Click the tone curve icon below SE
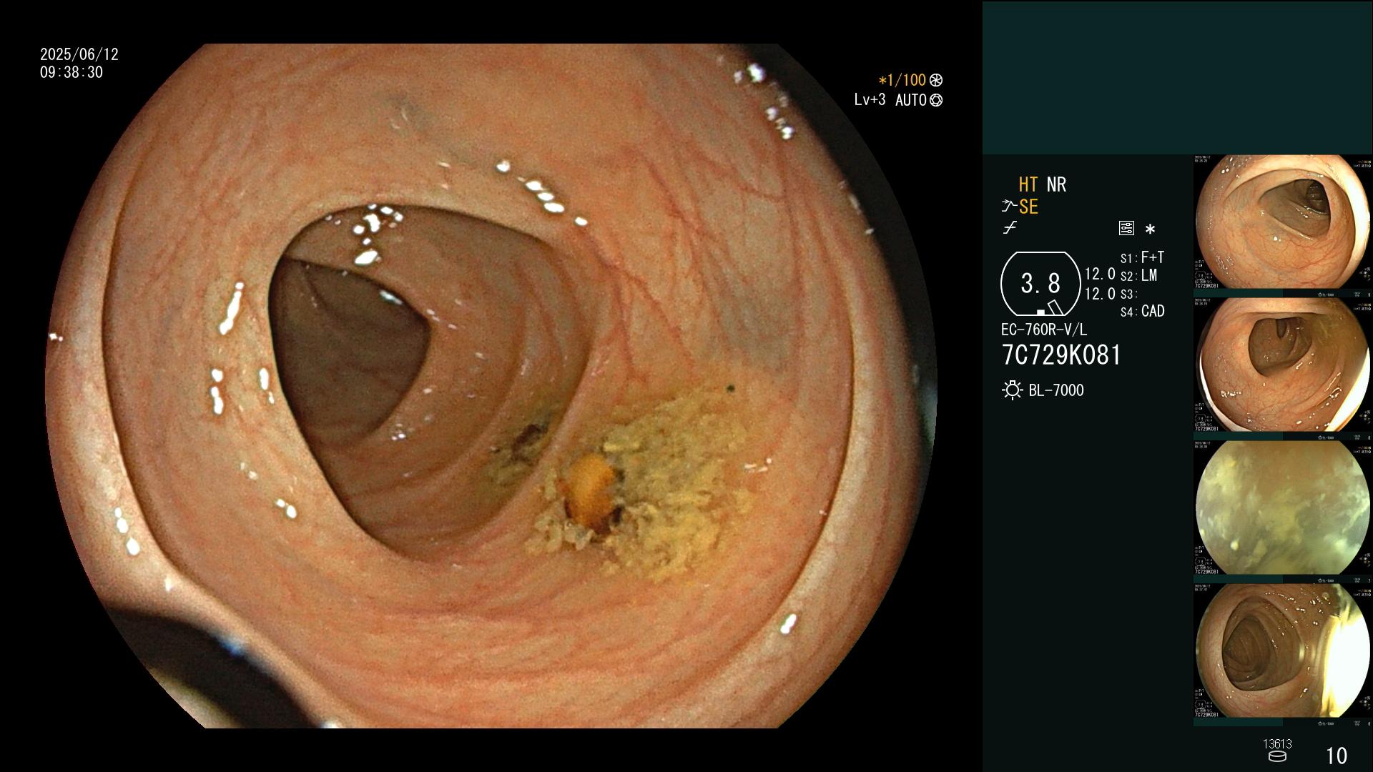Image resolution: width=1373 pixels, height=772 pixels. [x=1010, y=229]
